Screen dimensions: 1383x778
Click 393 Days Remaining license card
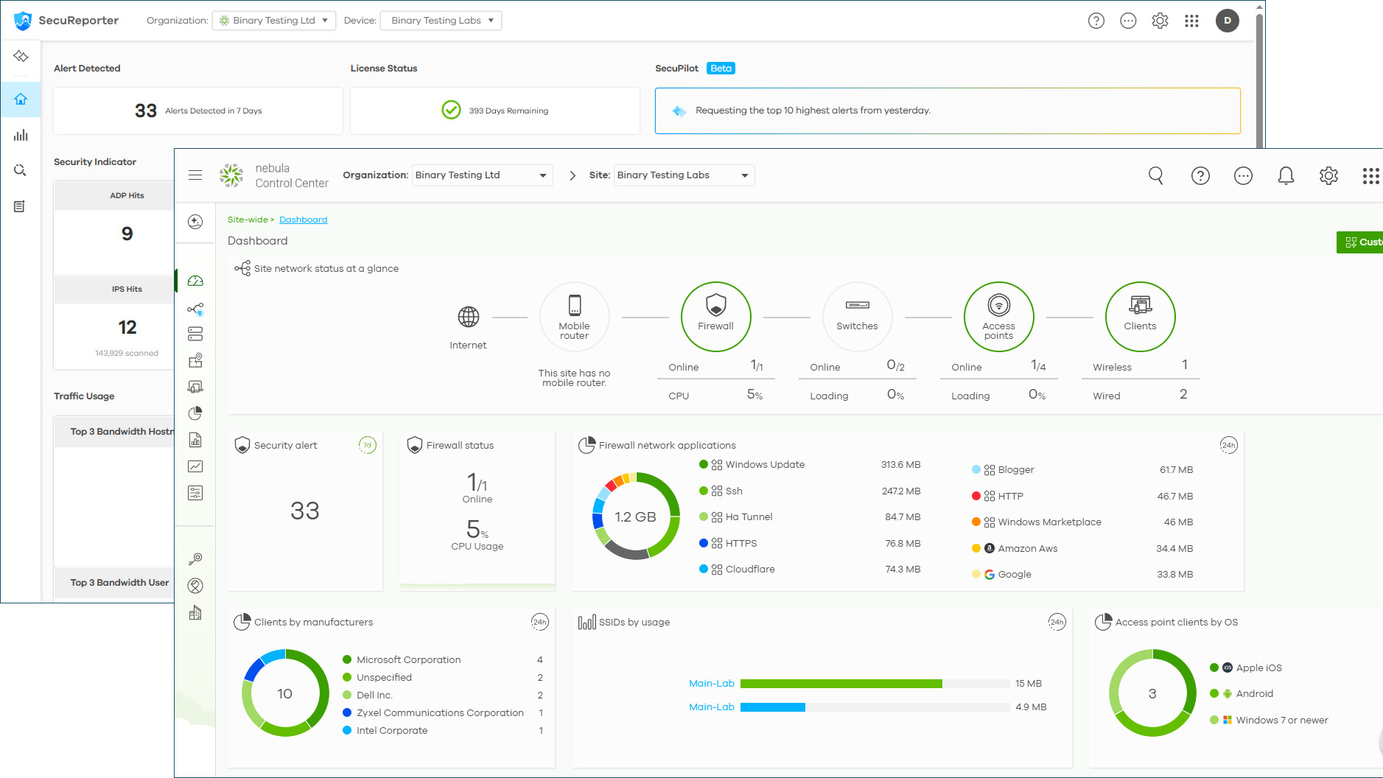tap(494, 111)
